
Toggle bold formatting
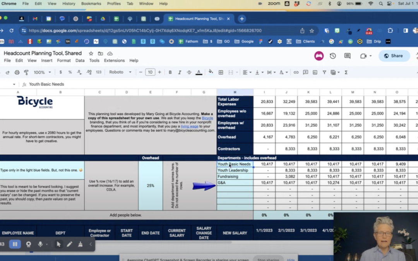pos(170,72)
